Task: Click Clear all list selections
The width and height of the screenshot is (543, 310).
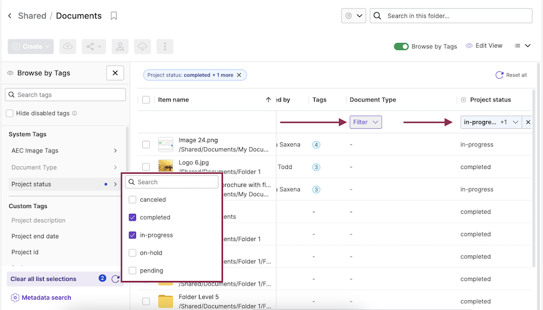Action: 43,279
